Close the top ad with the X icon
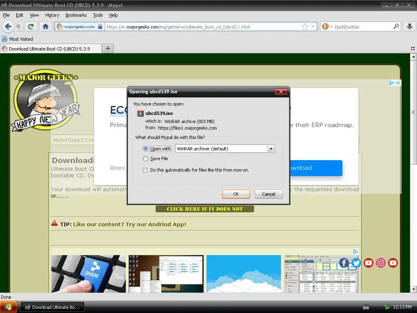417x313 pixels. 398,83
